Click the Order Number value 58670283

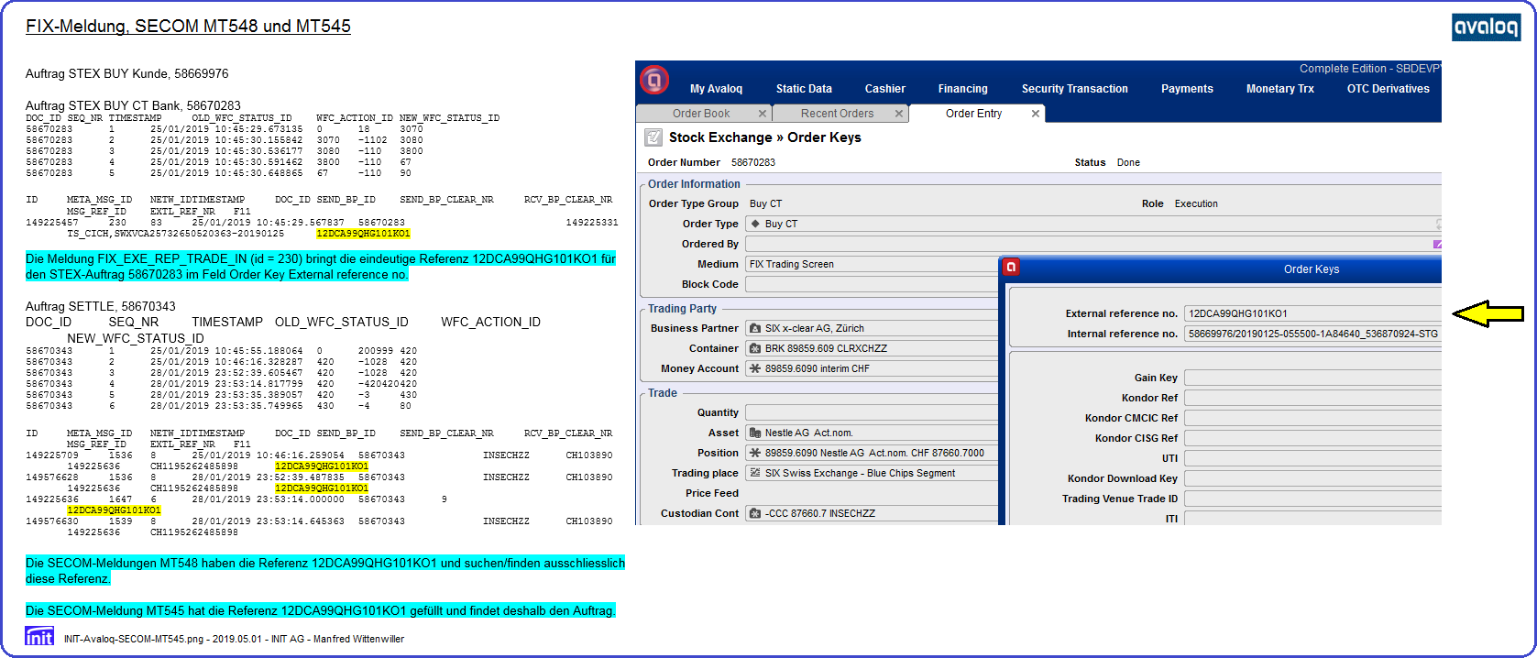click(x=753, y=162)
